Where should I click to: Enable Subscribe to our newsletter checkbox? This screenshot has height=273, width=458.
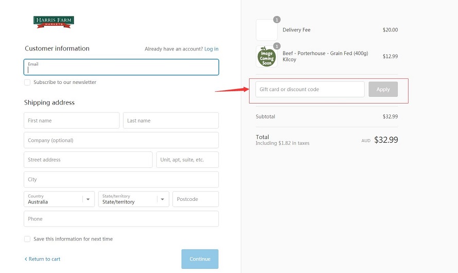click(27, 82)
